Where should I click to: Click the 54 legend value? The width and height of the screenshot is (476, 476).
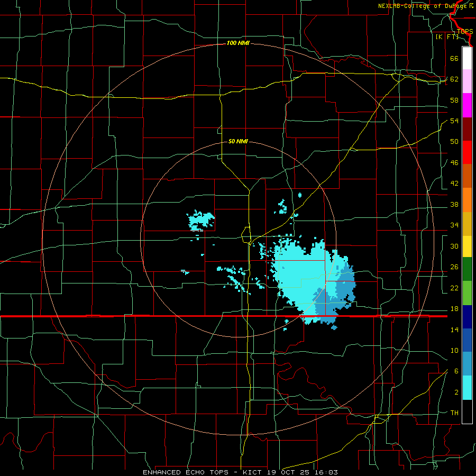tap(454, 121)
